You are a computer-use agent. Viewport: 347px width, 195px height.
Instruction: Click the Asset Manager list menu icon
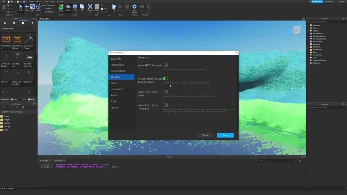4,107
